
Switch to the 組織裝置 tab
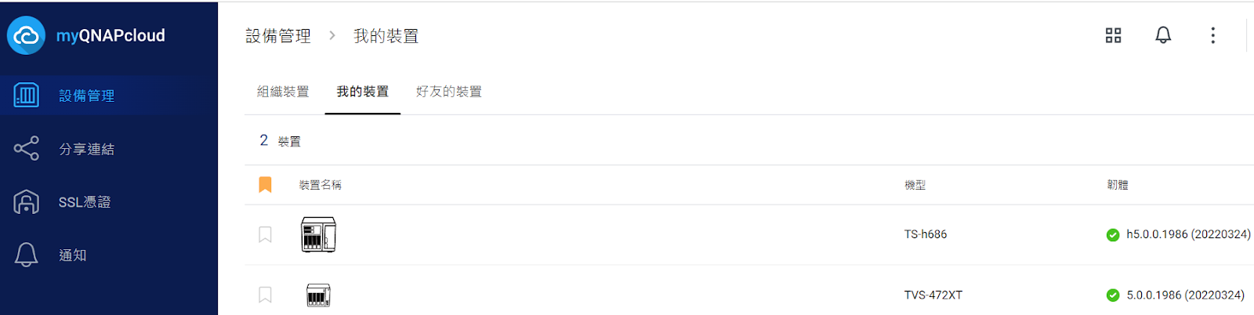283,92
